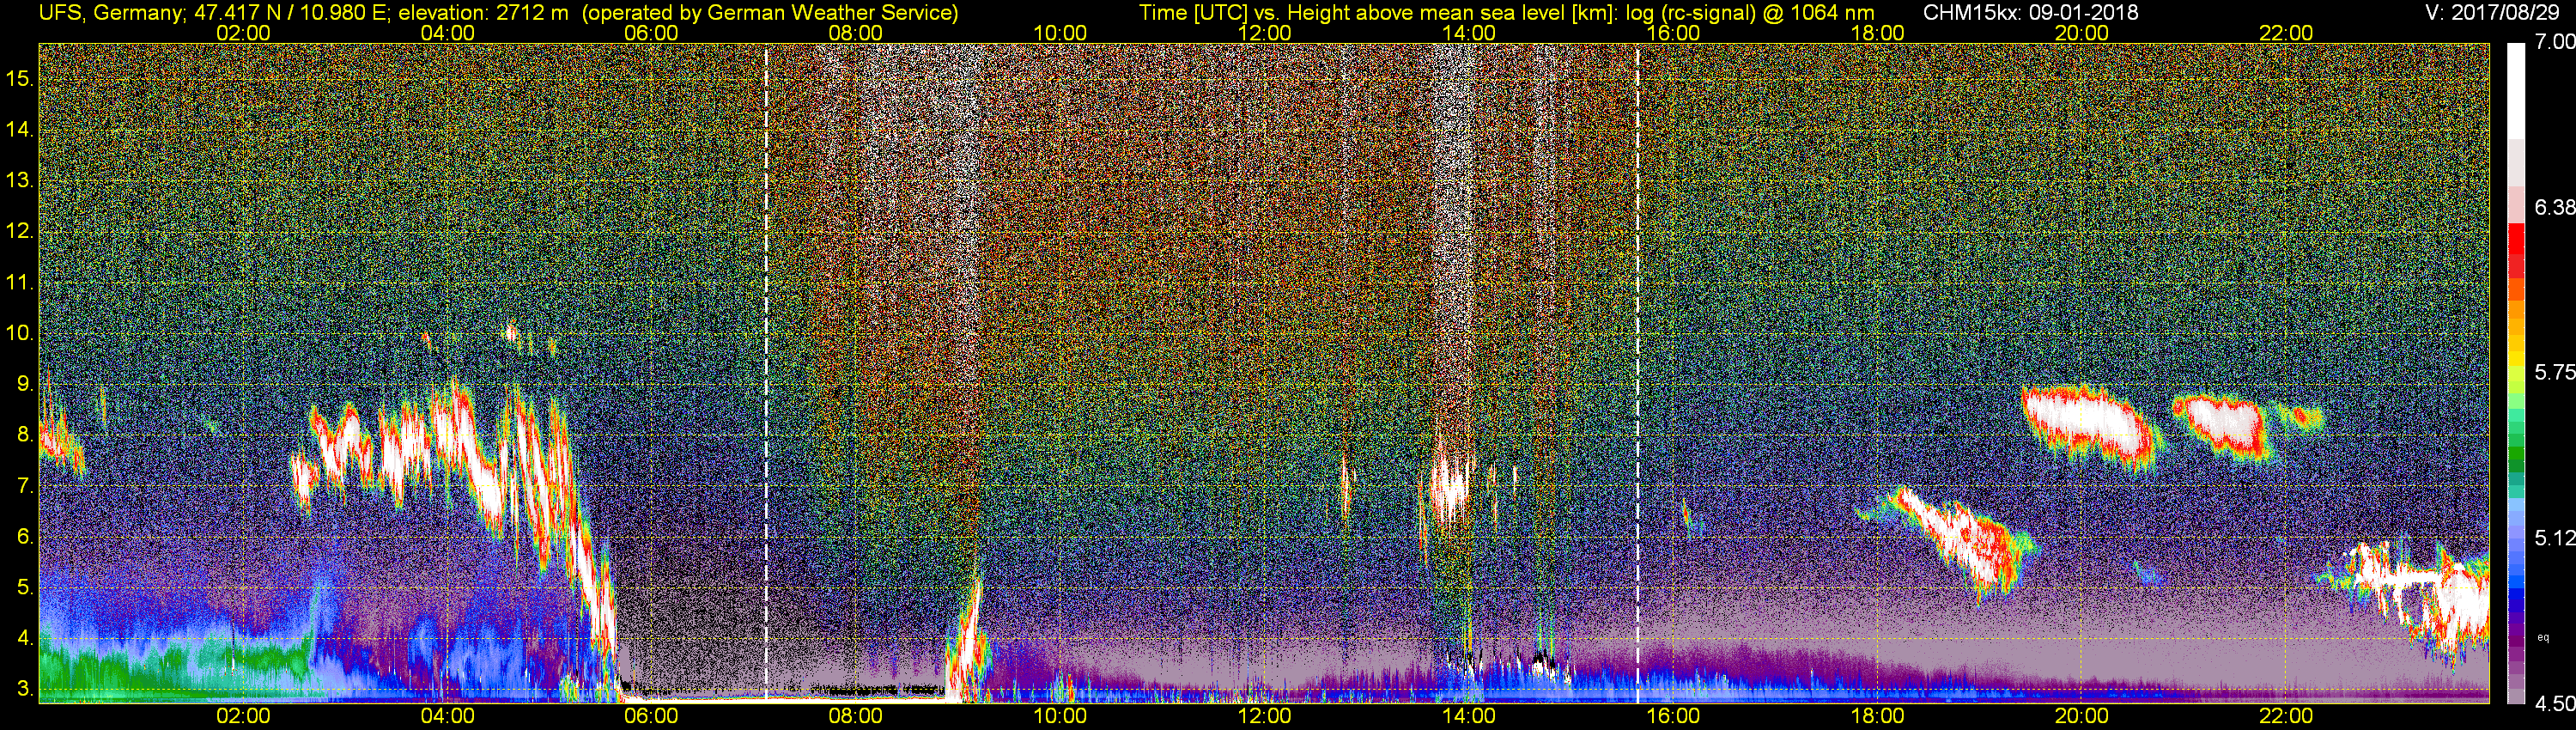Select "16:00" on the bottom time axis
The height and width of the screenshot is (730, 2576).
[1673, 716]
